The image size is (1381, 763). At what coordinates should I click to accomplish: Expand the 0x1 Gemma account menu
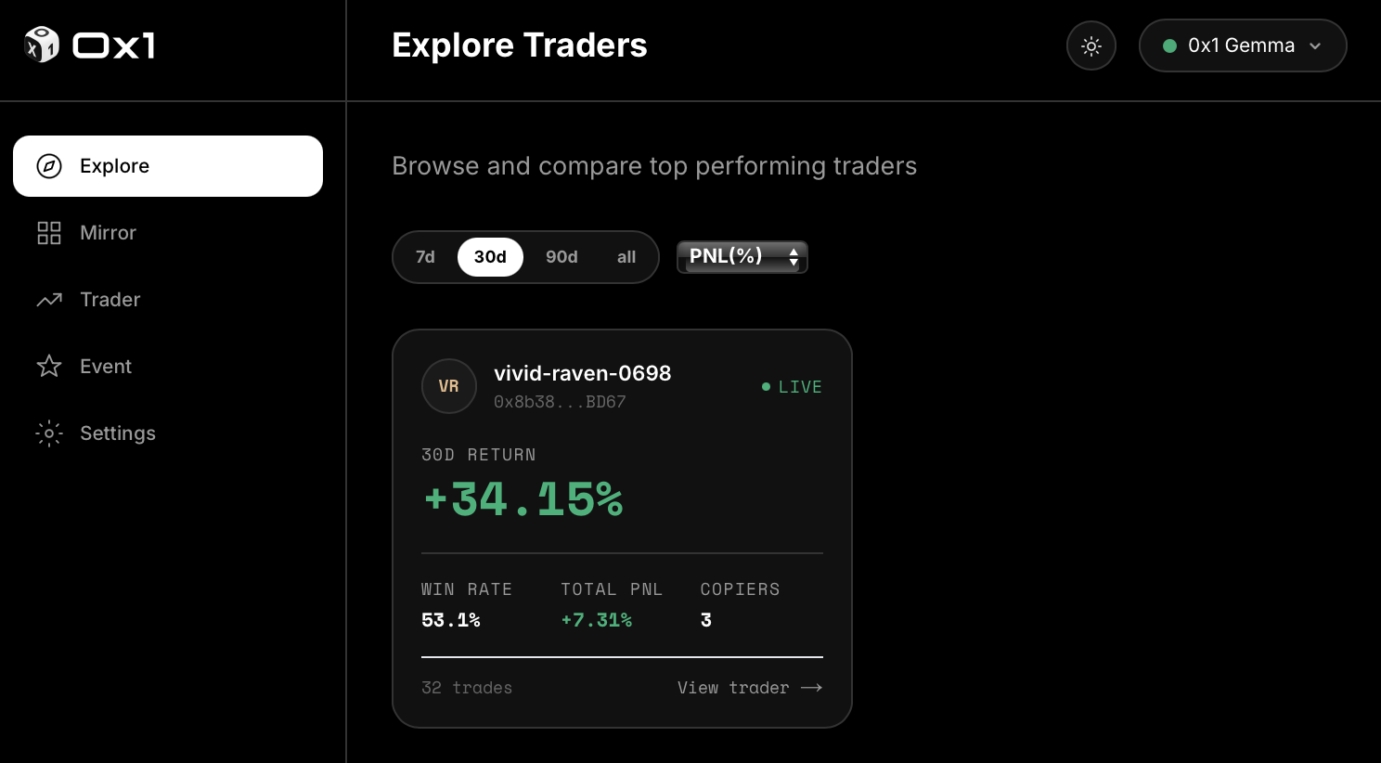1243,45
